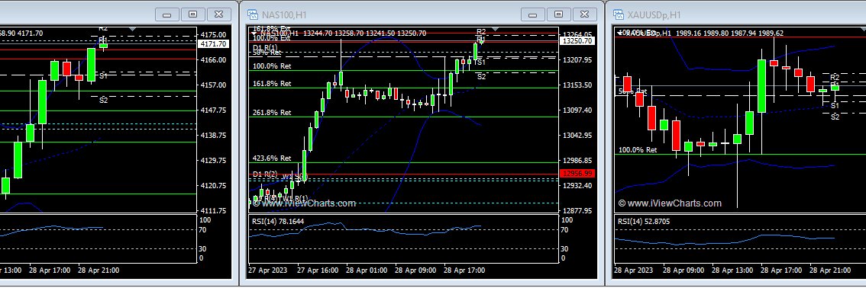866x288 pixels.
Task: Click the 27 Apr 2023 date label
Action: pyautogui.click(x=268, y=270)
